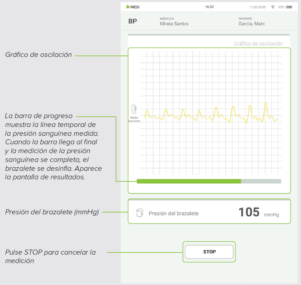The height and width of the screenshot is (285, 301).
Task: Click the Presión del brazalete label
Action: click(174, 213)
